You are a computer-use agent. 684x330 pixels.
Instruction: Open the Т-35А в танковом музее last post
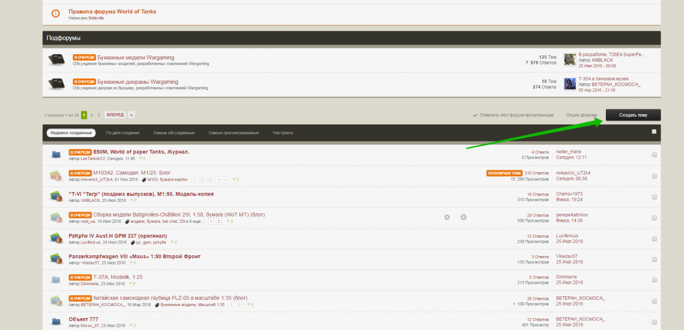(x=605, y=79)
